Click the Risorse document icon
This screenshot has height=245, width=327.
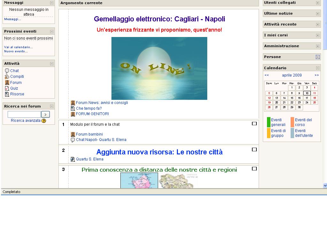click(7, 94)
